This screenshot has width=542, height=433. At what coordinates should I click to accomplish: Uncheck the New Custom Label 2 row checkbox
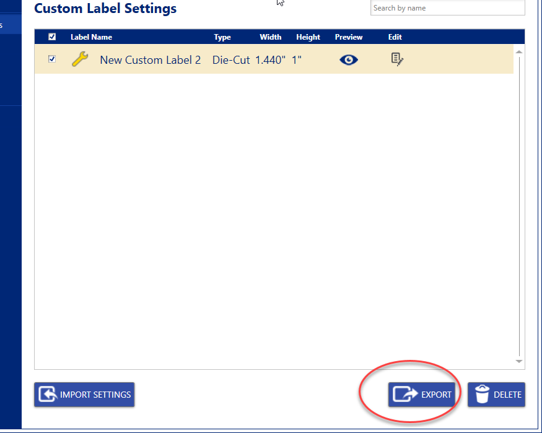[x=52, y=59]
